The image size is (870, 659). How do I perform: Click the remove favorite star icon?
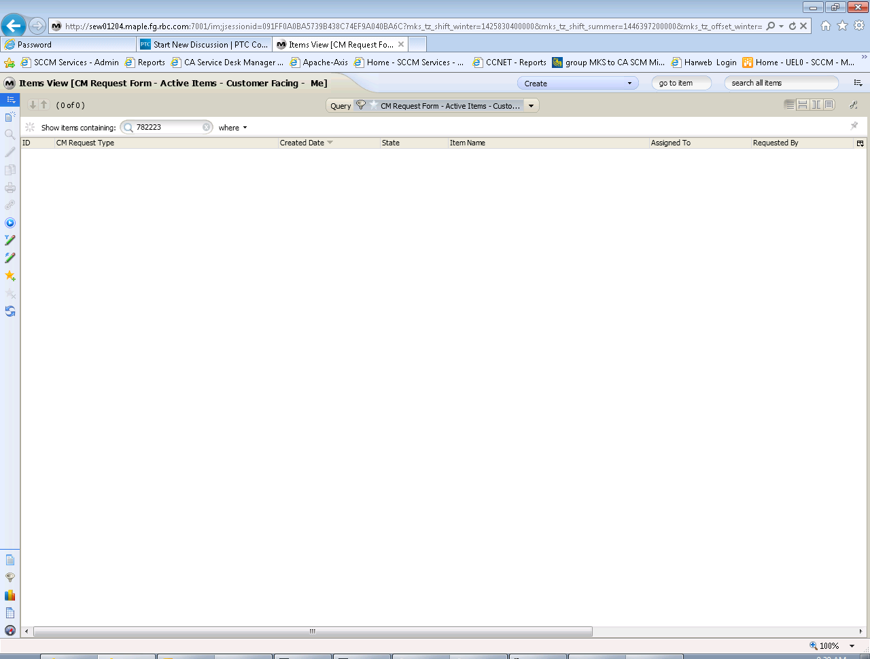[10, 293]
